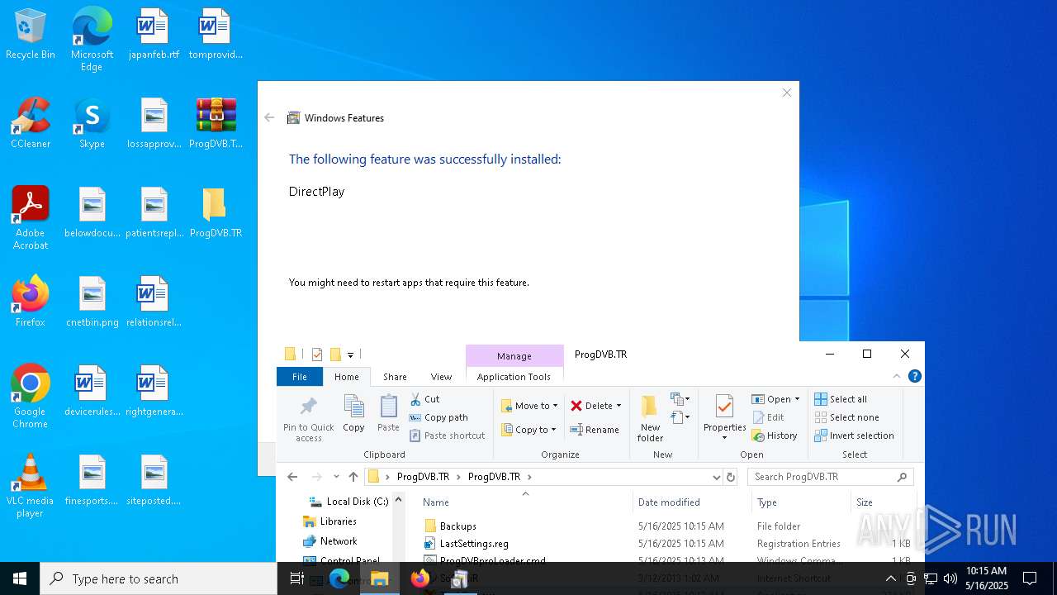Select Local Disk (C:) in navigation pane

348,501
